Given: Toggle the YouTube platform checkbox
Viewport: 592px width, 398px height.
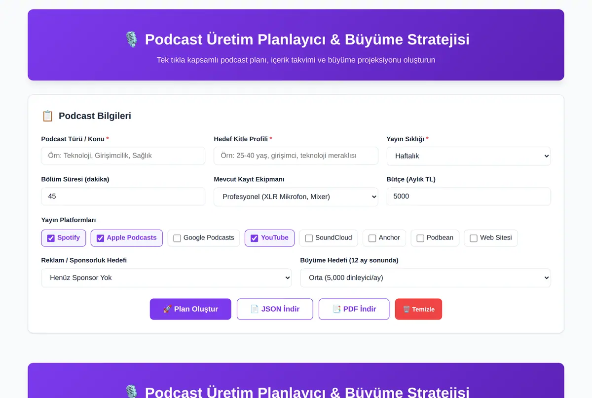Looking at the screenshot, I should (x=255, y=239).
